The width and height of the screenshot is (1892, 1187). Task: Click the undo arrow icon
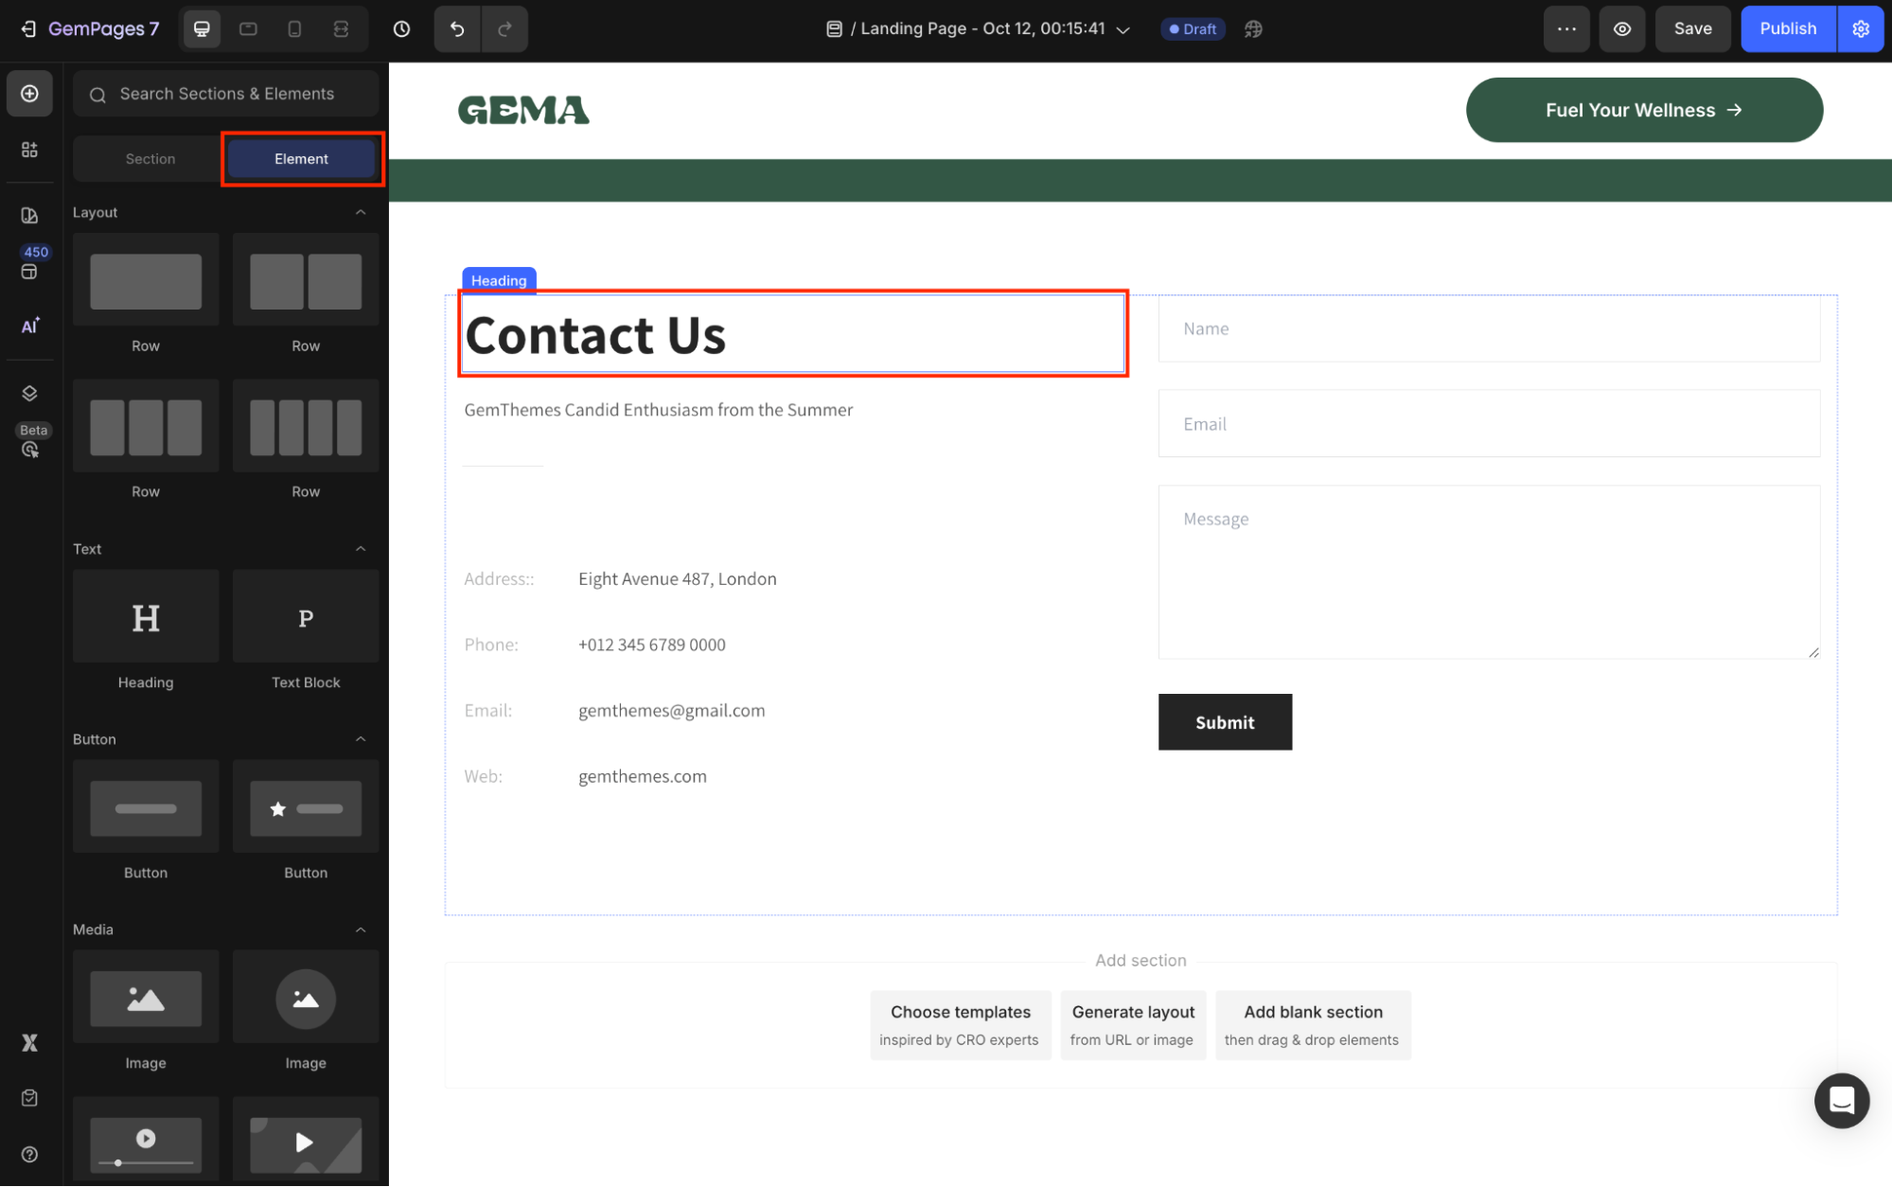pos(457,29)
